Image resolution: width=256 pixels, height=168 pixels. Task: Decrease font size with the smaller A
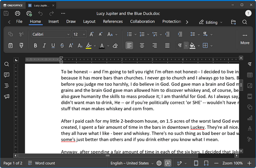pos(101,34)
